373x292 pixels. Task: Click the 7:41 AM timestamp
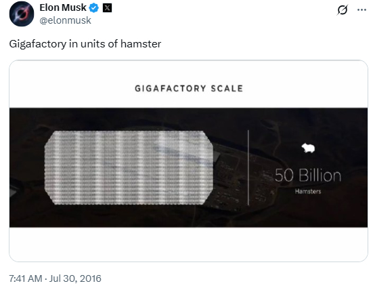(x=26, y=278)
